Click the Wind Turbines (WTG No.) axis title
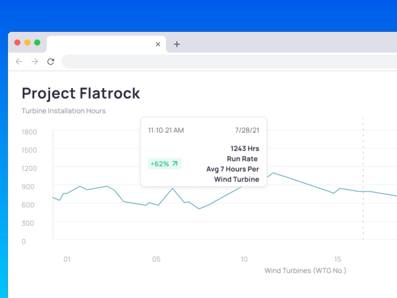Screen dimensions: 397x298 point(306,270)
